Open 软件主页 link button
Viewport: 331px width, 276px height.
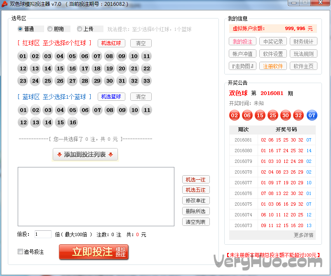coord(303,66)
